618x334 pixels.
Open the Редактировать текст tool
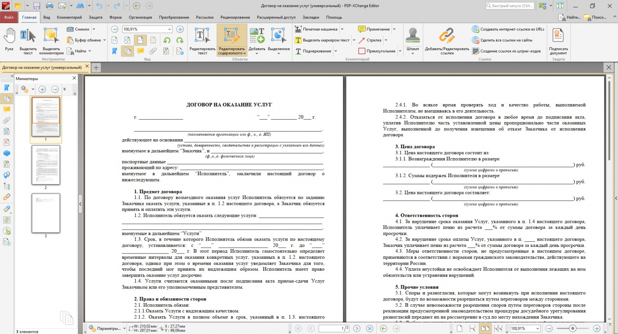click(x=202, y=41)
